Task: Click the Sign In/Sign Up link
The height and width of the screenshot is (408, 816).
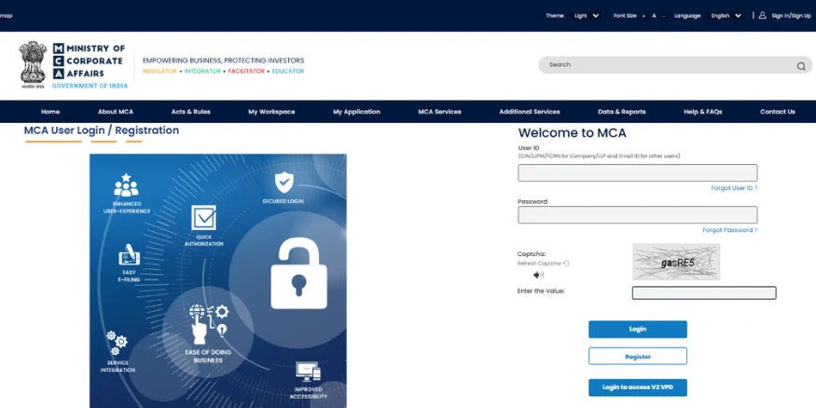Action: [x=791, y=16]
